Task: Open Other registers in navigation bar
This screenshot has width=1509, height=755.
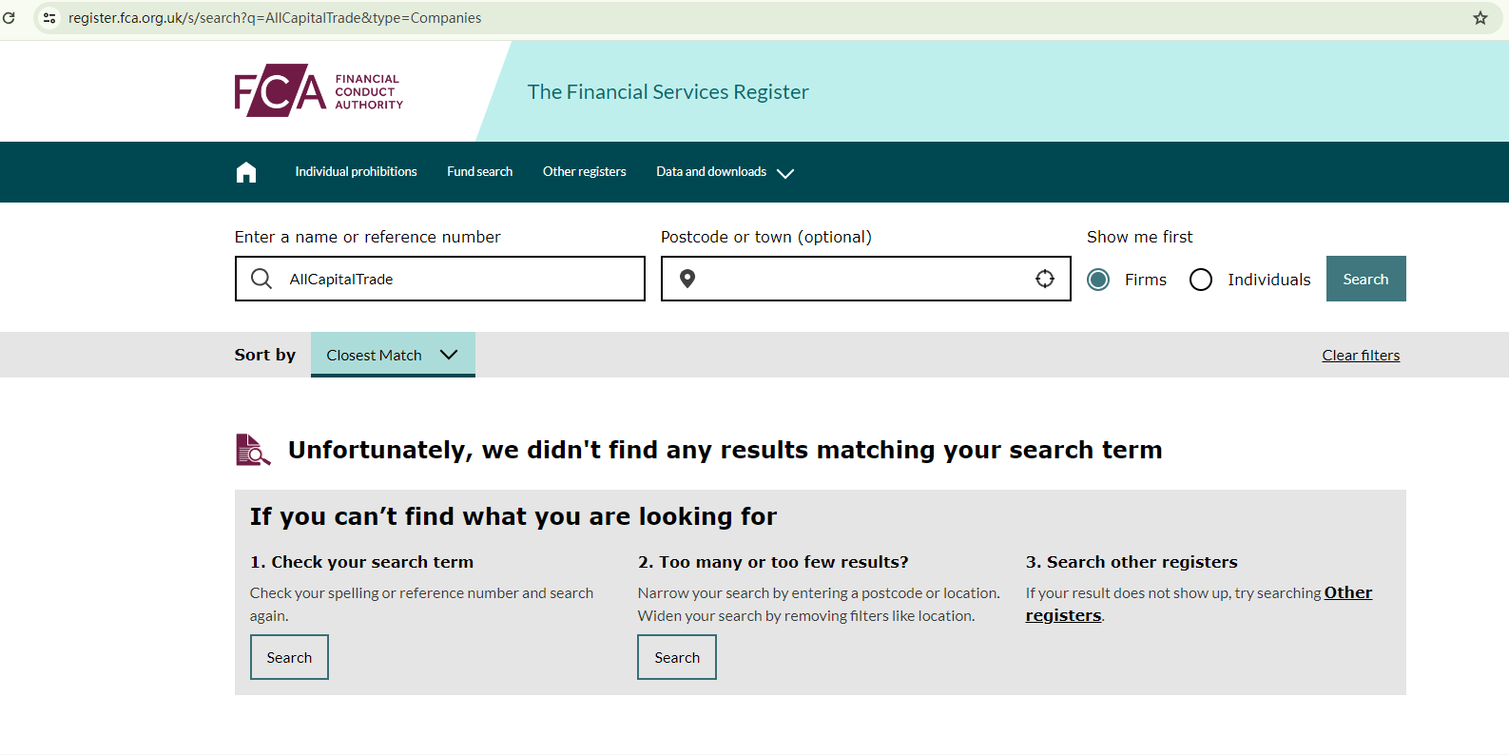Action: click(584, 172)
